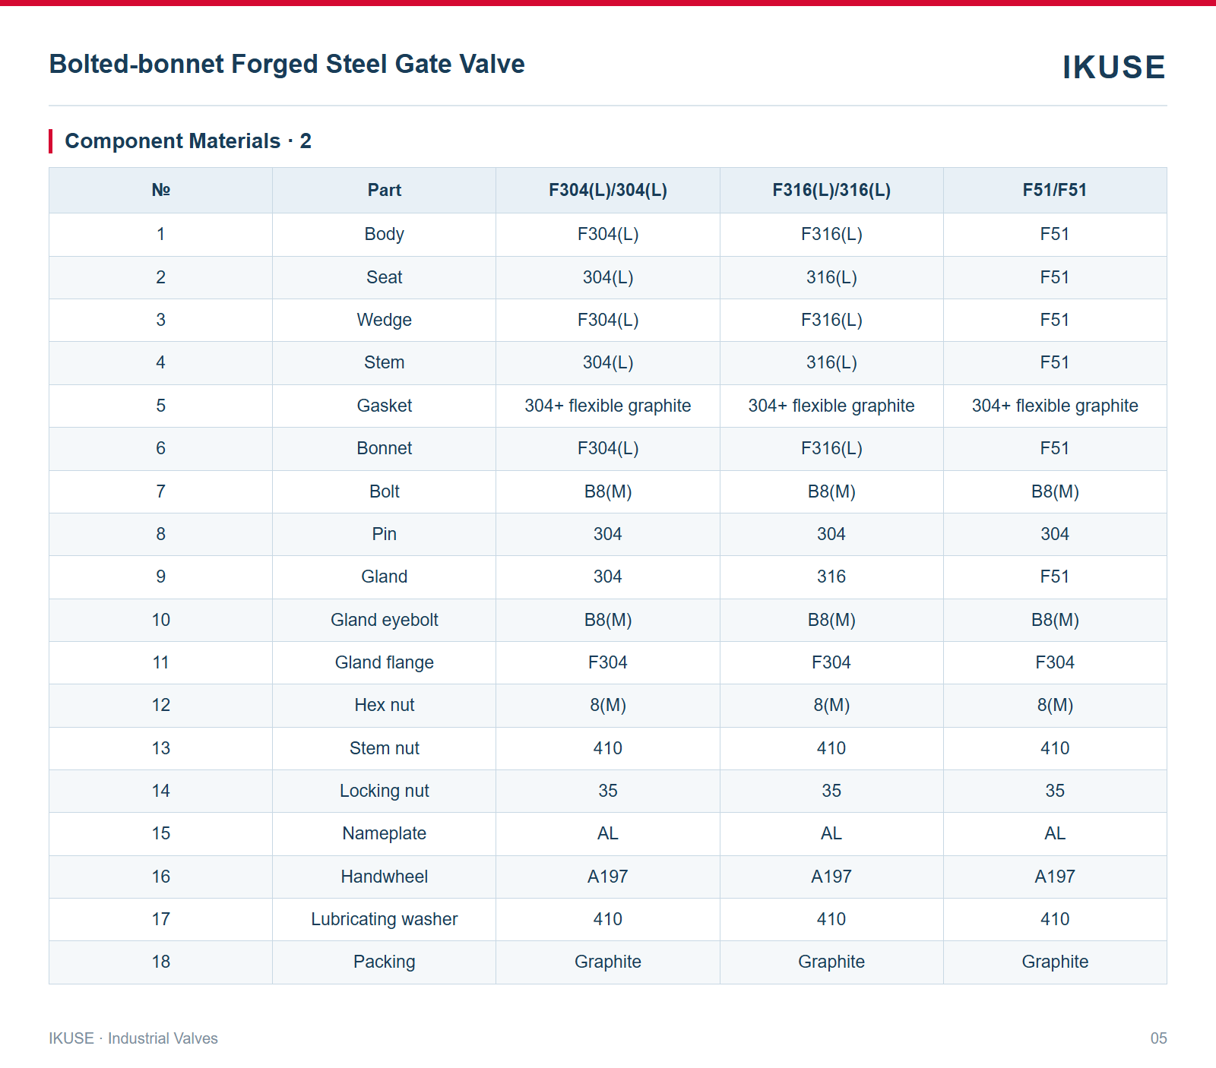The image size is (1216, 1068).
Task: Select the F304(L)/304(L) column header
Action: point(608,190)
